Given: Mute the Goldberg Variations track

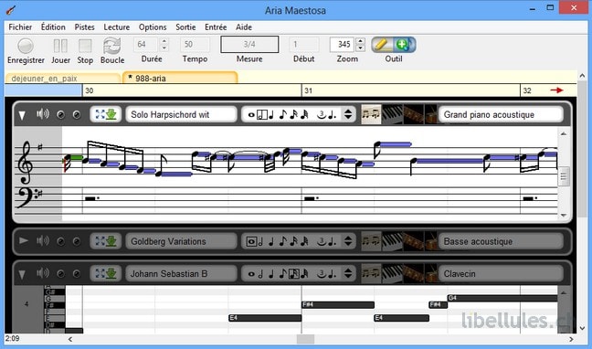Looking at the screenshot, I should click(x=43, y=240).
